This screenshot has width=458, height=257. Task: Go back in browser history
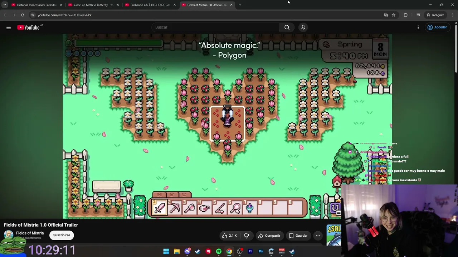[x=5, y=15]
